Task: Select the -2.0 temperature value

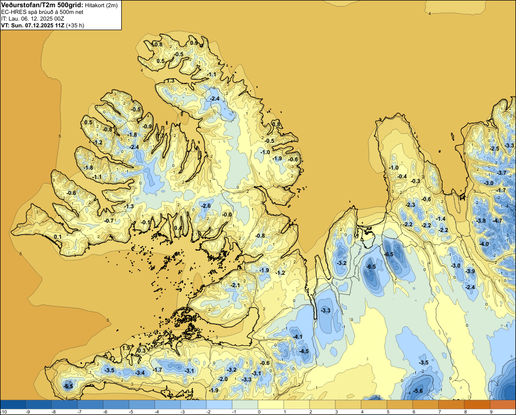Action: tap(223, 379)
